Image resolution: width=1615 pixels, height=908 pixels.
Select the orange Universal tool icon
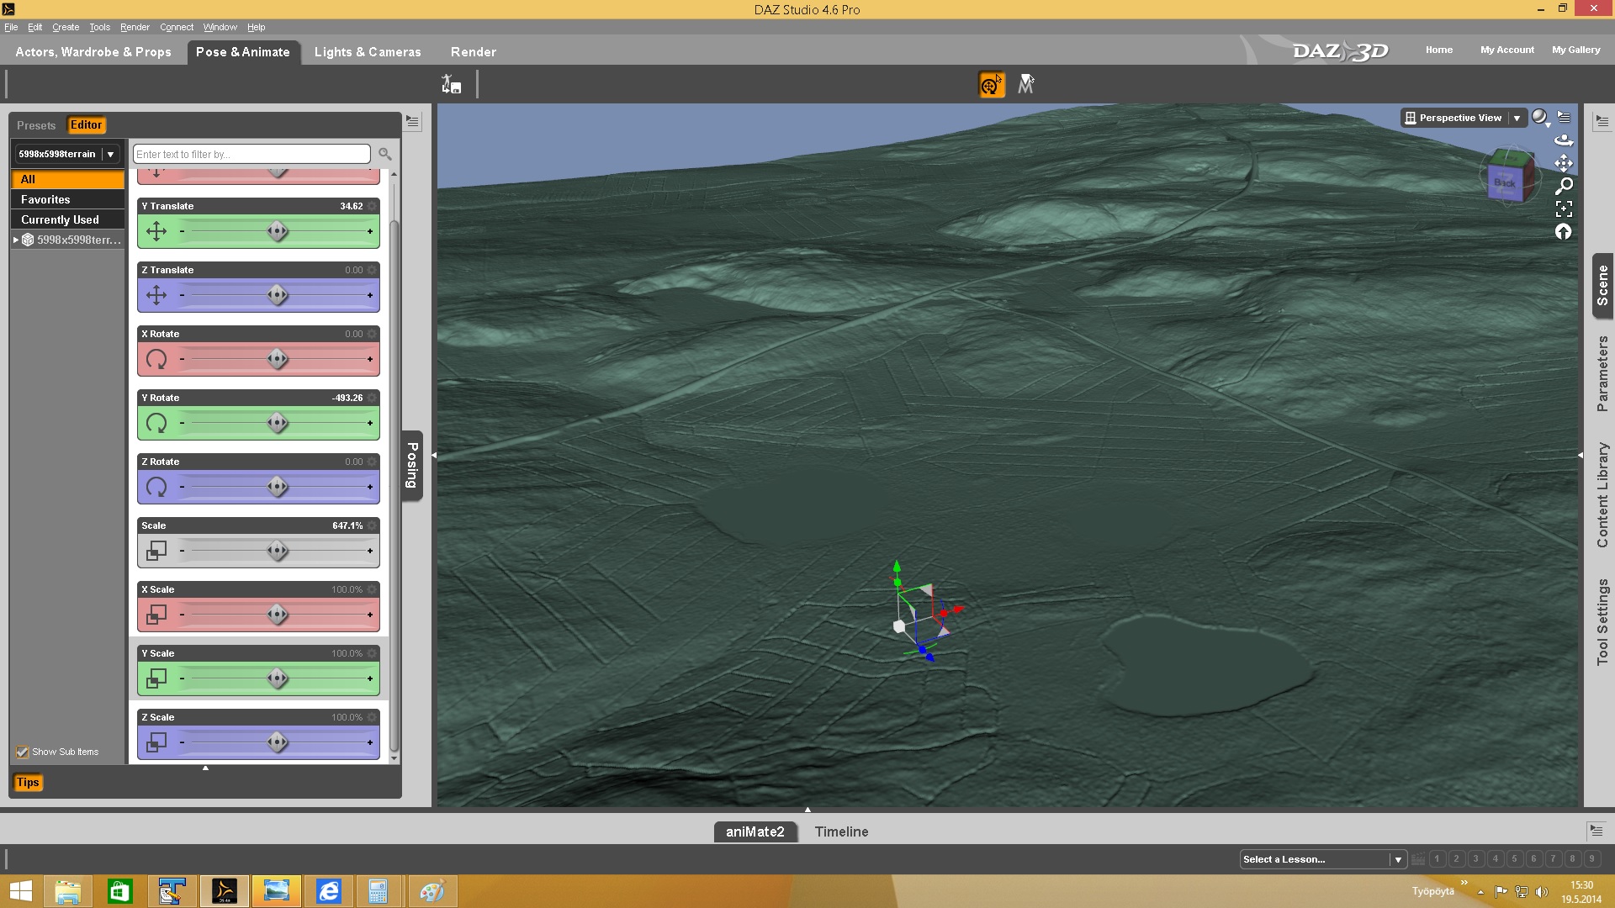click(x=992, y=85)
